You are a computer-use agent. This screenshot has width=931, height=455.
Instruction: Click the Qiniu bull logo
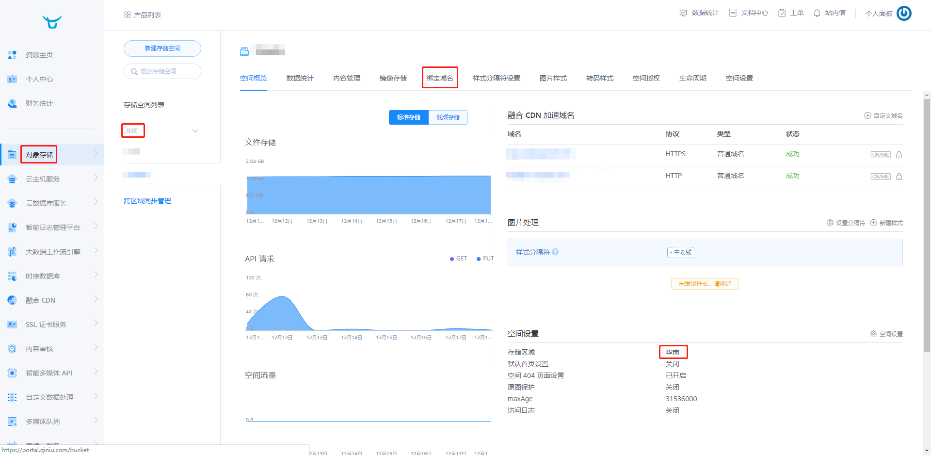[x=52, y=22]
